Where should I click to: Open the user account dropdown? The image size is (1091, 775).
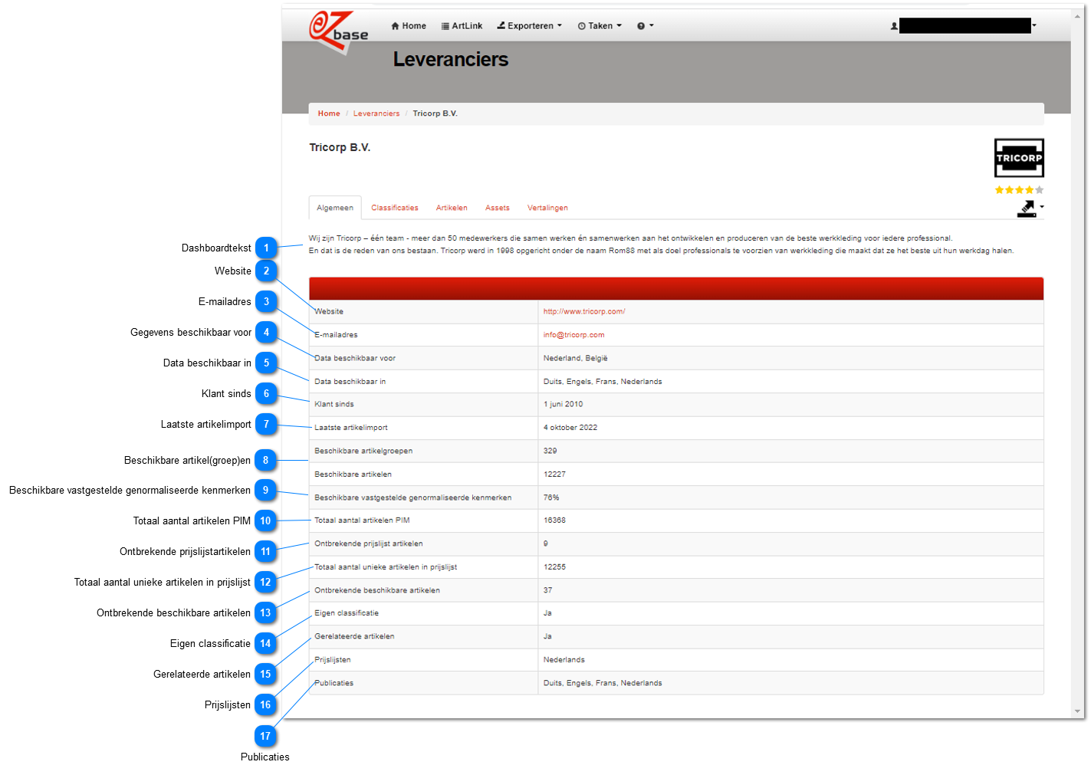point(964,26)
